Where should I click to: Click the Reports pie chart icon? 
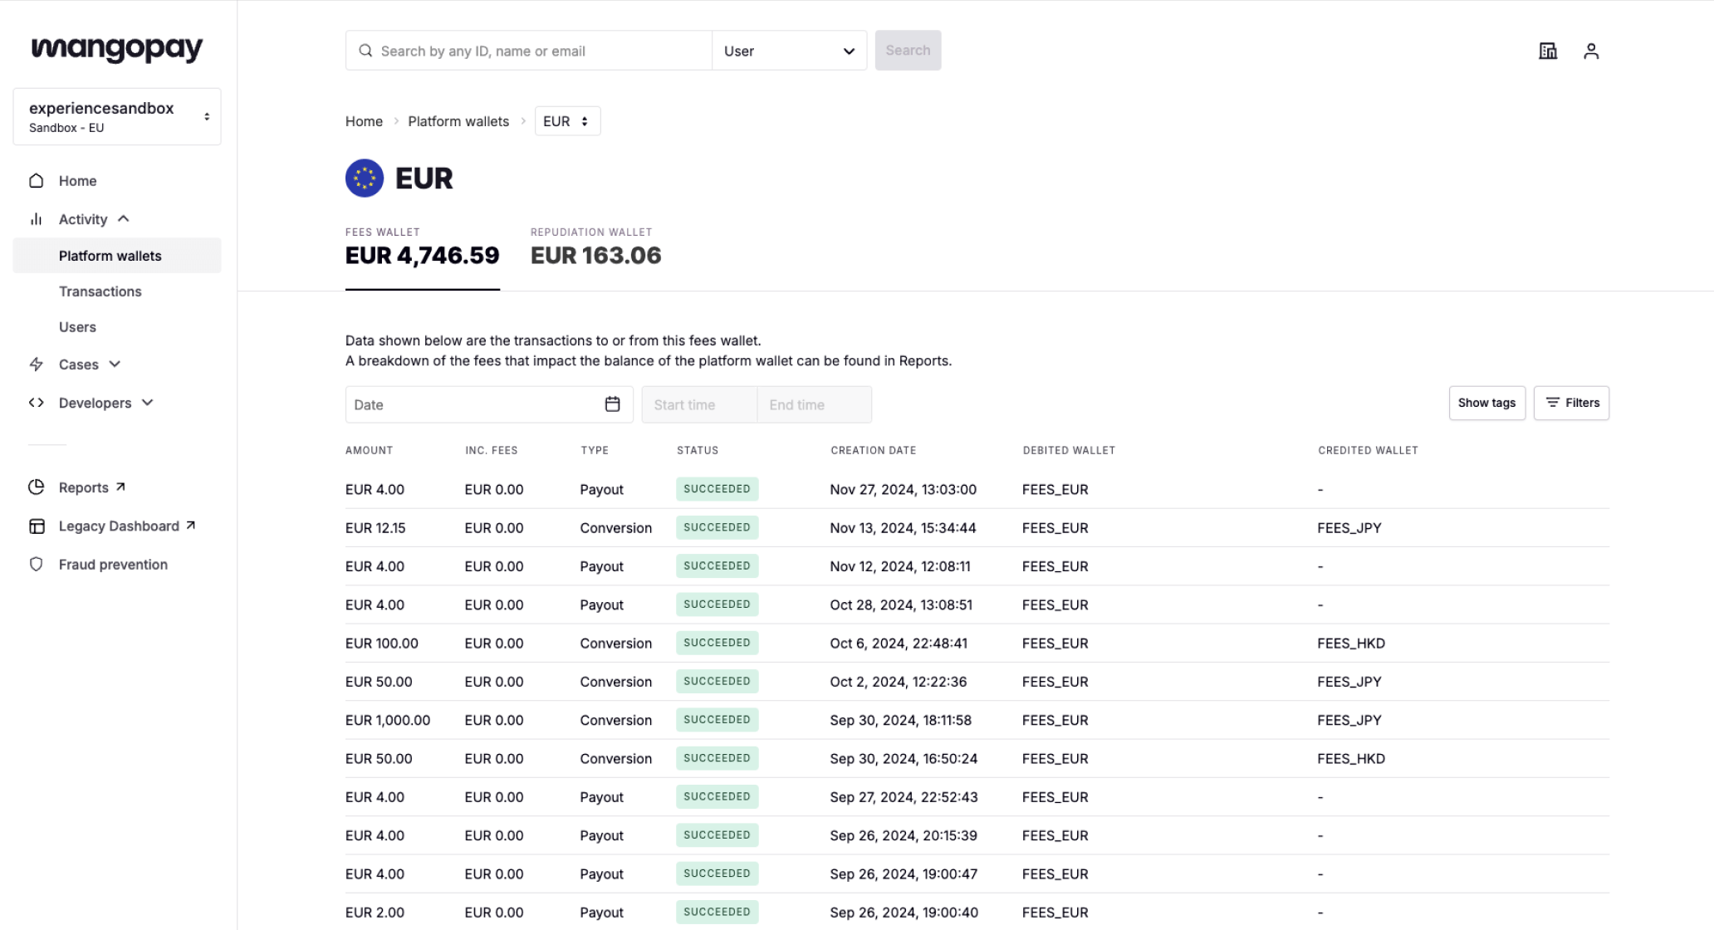pos(37,487)
